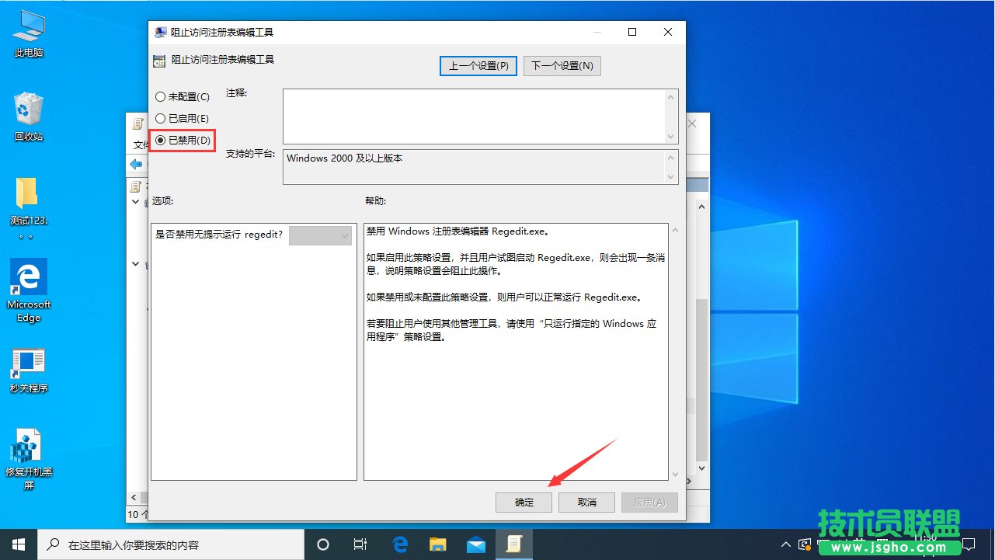The width and height of the screenshot is (995, 560).
Task: Click the 下一个设置(N) button
Action: click(x=562, y=65)
